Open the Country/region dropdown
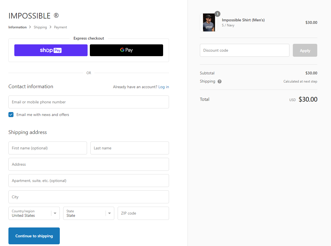 click(34, 213)
